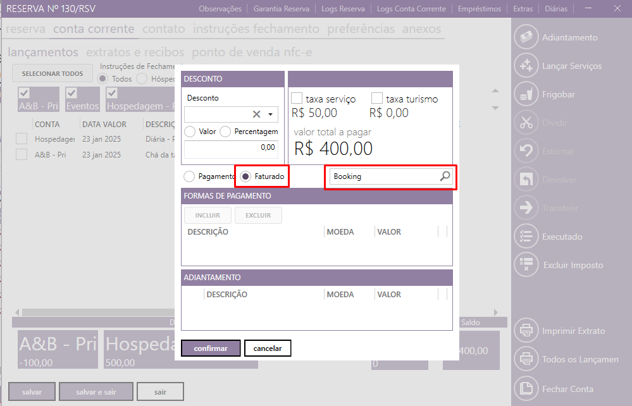Click the Excluir Imposto icon

526,265
